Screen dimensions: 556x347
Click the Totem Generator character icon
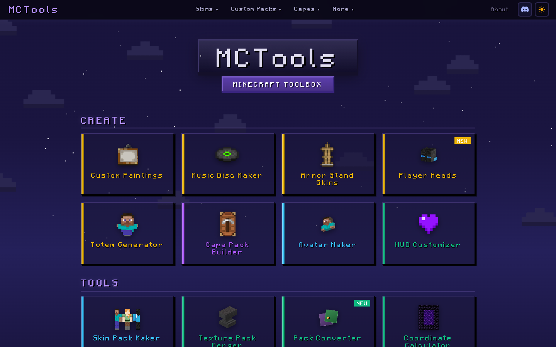(127, 224)
